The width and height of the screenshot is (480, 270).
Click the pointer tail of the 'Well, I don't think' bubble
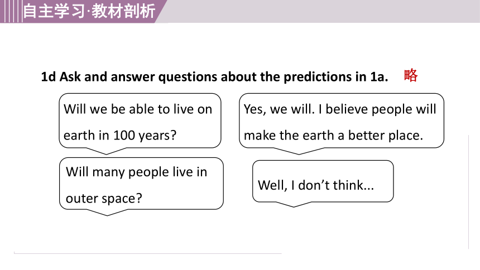click(x=294, y=205)
